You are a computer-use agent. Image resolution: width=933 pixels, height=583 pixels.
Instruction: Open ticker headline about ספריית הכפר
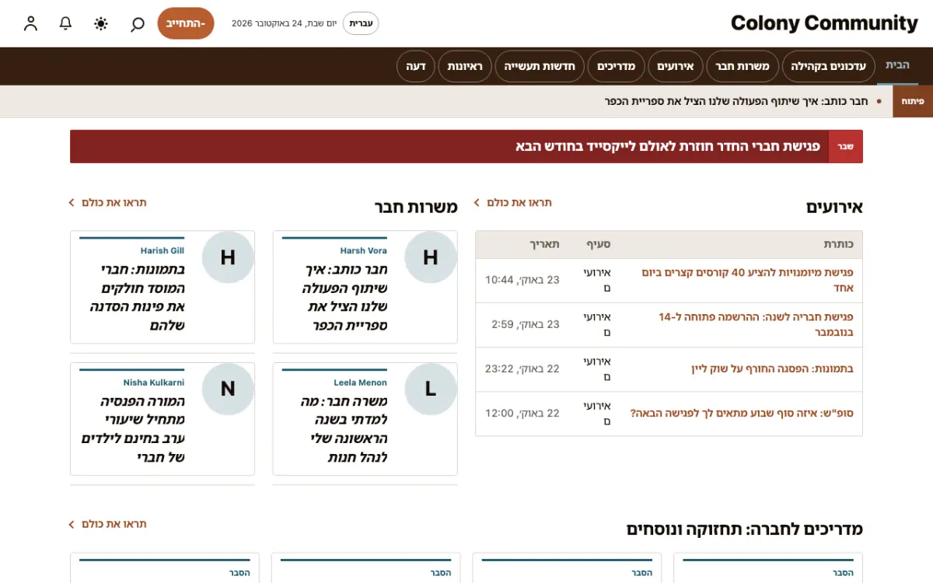pyautogui.click(x=735, y=101)
